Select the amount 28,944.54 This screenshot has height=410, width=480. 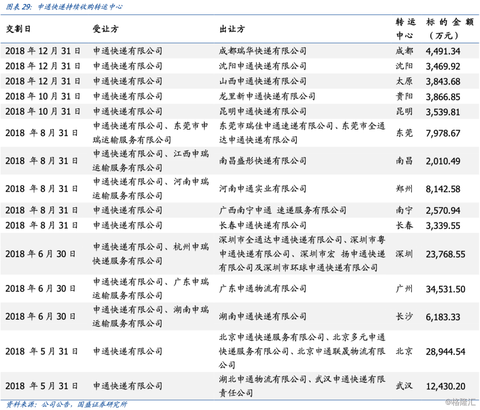(x=445, y=352)
